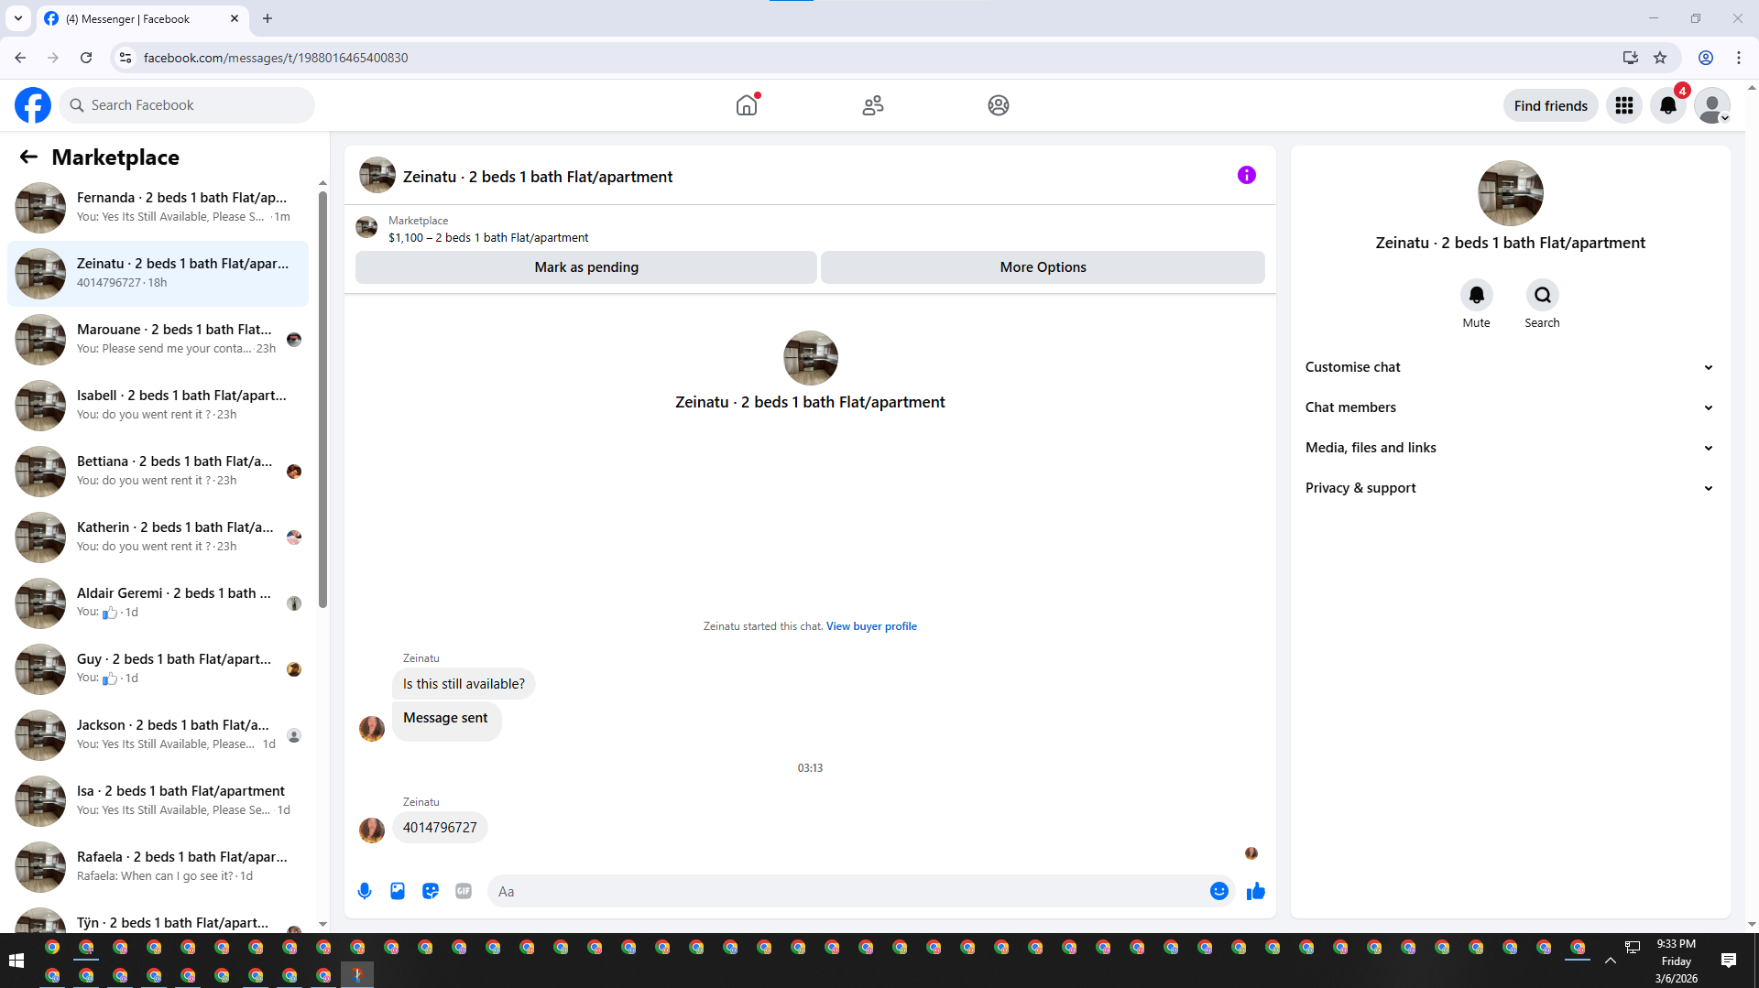Open Isabell's conversation
The height and width of the screenshot is (988, 1759).
(x=158, y=405)
